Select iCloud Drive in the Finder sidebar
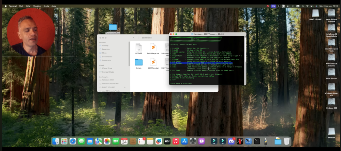Screen dimensions: 341x151 coord(107,68)
